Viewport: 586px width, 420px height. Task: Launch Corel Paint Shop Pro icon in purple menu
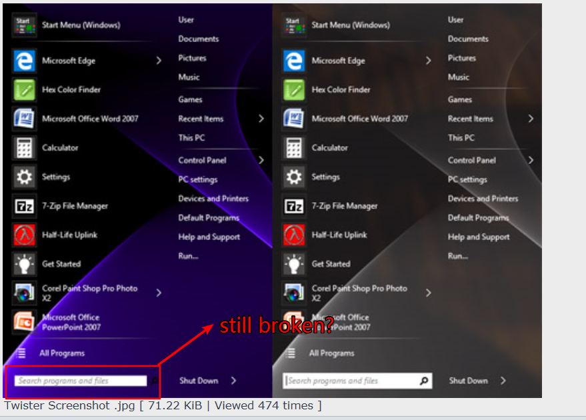coord(24,293)
